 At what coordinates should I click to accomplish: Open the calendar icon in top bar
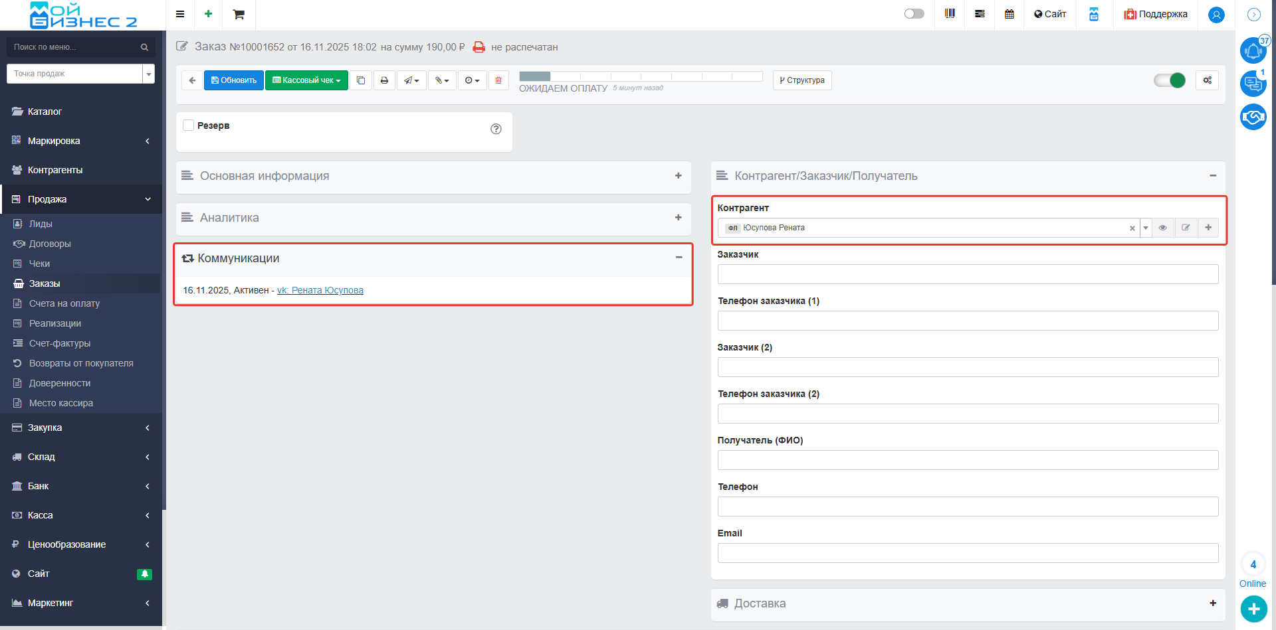click(1009, 14)
